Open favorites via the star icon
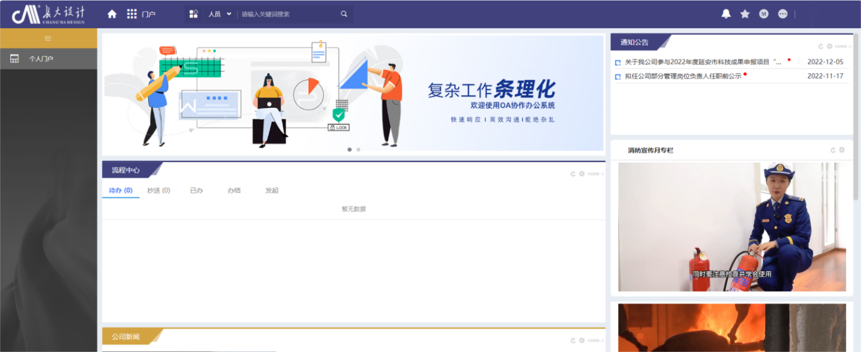 745,14
